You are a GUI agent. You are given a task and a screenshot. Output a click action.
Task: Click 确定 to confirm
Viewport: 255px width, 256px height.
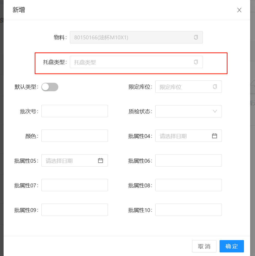pos(232,246)
